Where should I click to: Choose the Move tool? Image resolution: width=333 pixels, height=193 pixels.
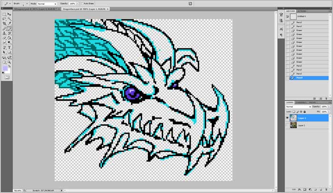pos(9,14)
